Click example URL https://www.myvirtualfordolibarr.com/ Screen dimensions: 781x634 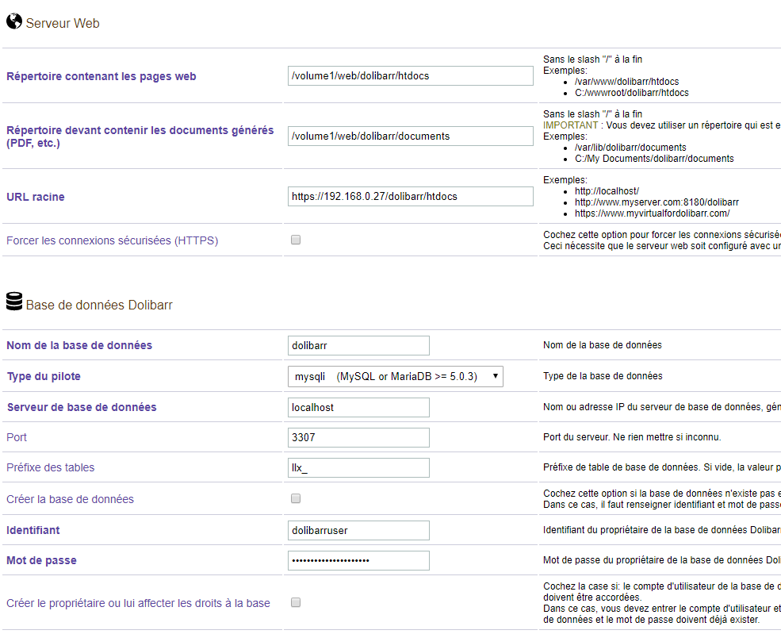tap(652, 213)
